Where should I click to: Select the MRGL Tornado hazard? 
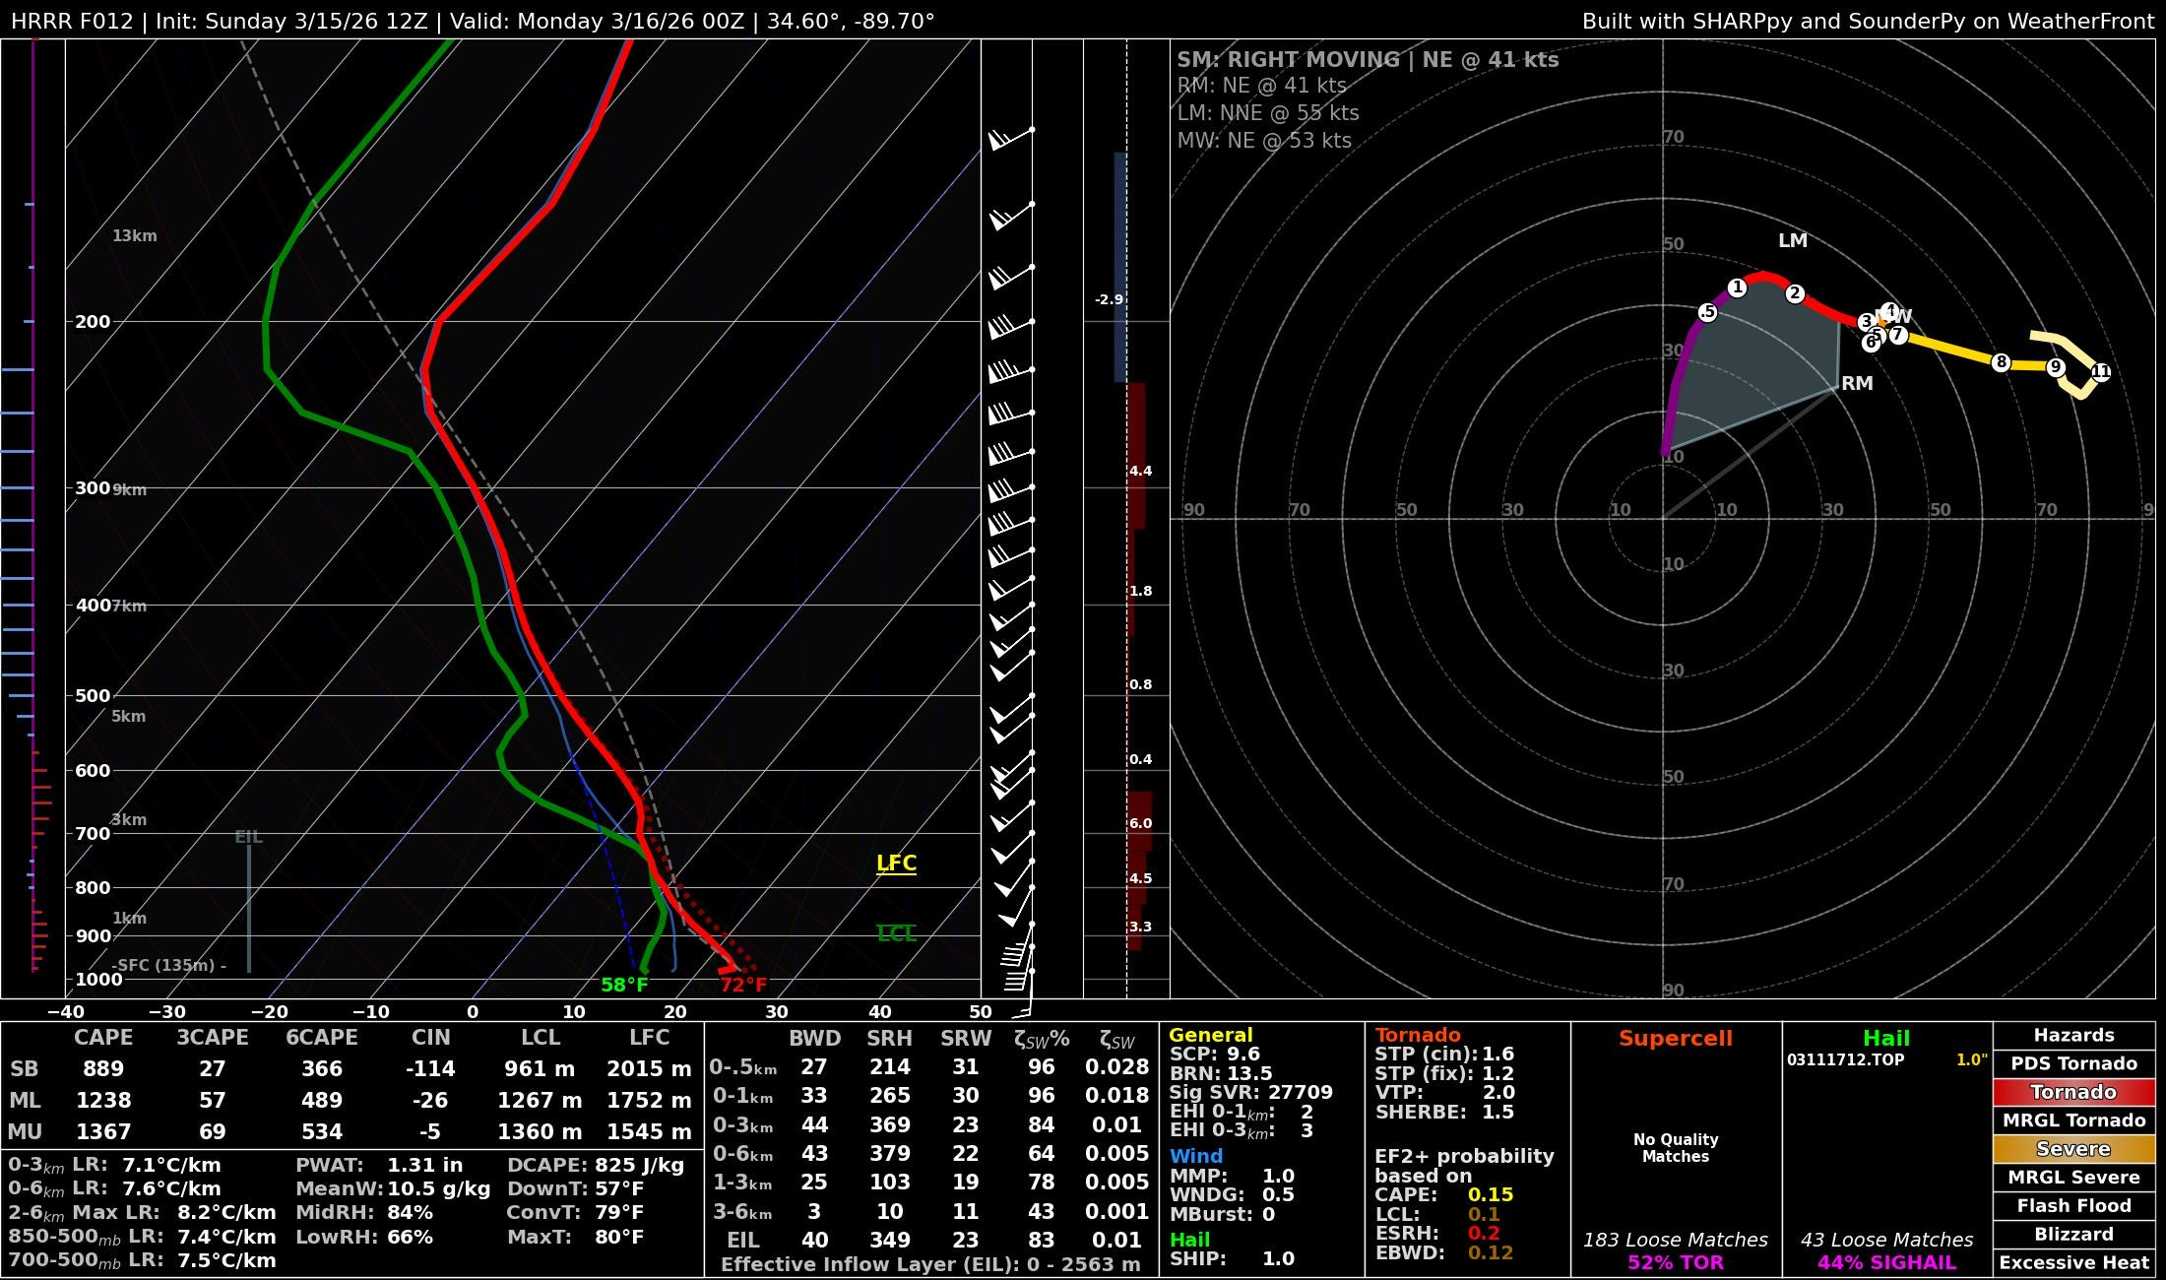point(2073,1120)
